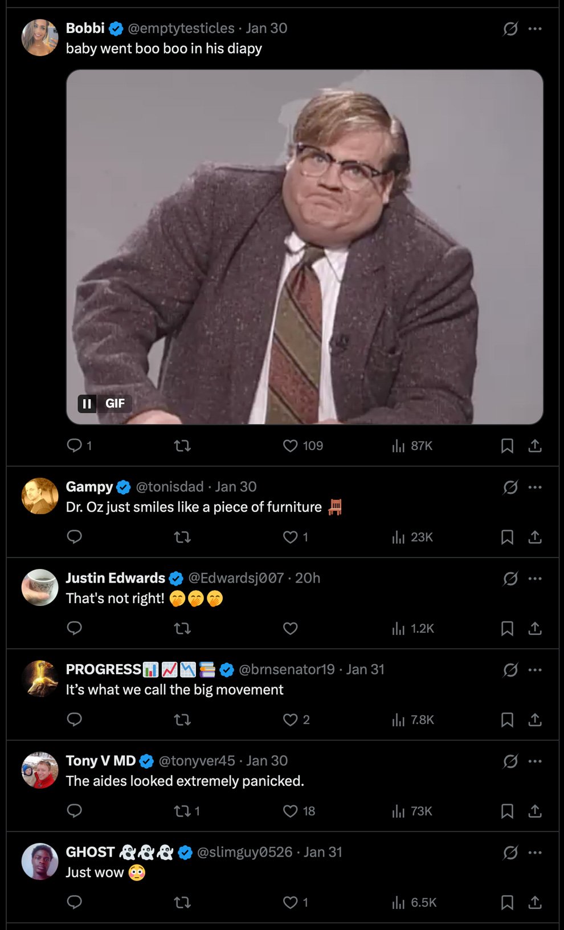564x930 pixels.
Task: Repost Bobbi's diapy tweet
Action: 182,445
